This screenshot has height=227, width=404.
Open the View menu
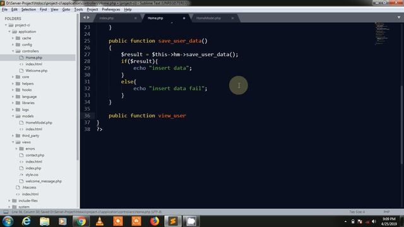tap(54, 9)
